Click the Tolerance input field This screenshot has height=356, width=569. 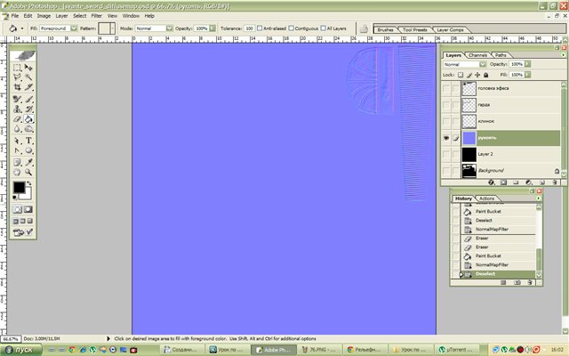pos(249,28)
